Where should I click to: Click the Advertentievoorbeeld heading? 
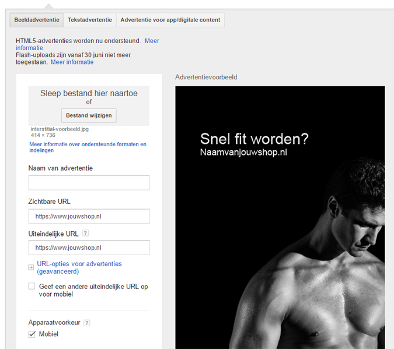(206, 77)
